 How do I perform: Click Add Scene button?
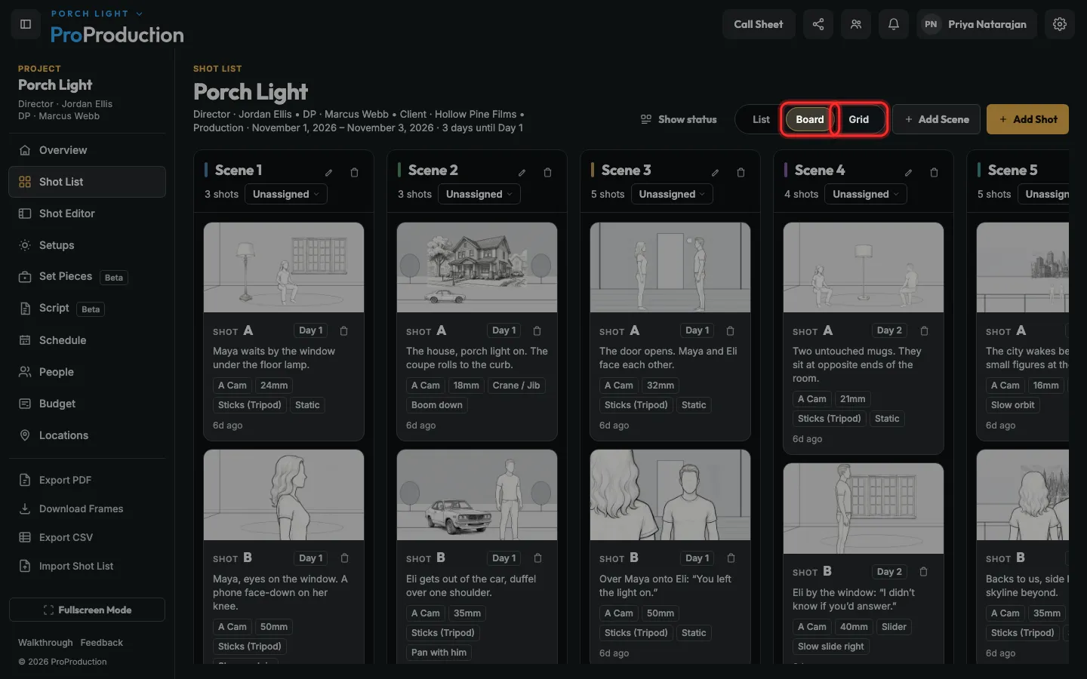coord(936,119)
